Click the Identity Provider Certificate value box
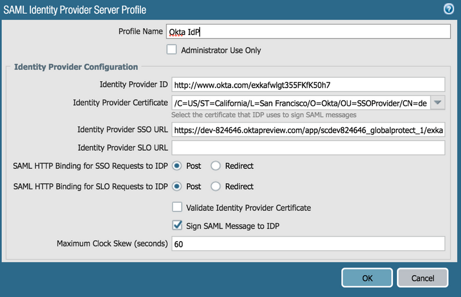Image resolution: width=461 pixels, height=297 pixels. pos(300,103)
